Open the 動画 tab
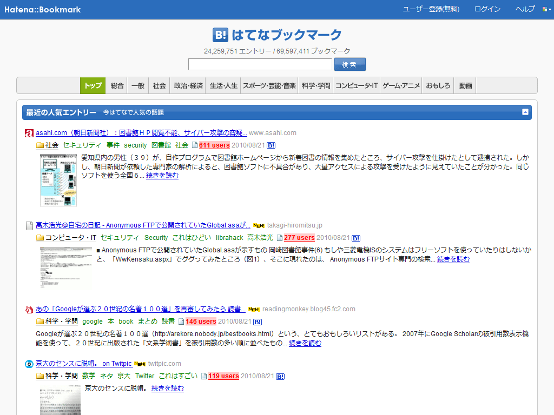Image resolution: width=554 pixels, height=415 pixels. [x=465, y=85]
